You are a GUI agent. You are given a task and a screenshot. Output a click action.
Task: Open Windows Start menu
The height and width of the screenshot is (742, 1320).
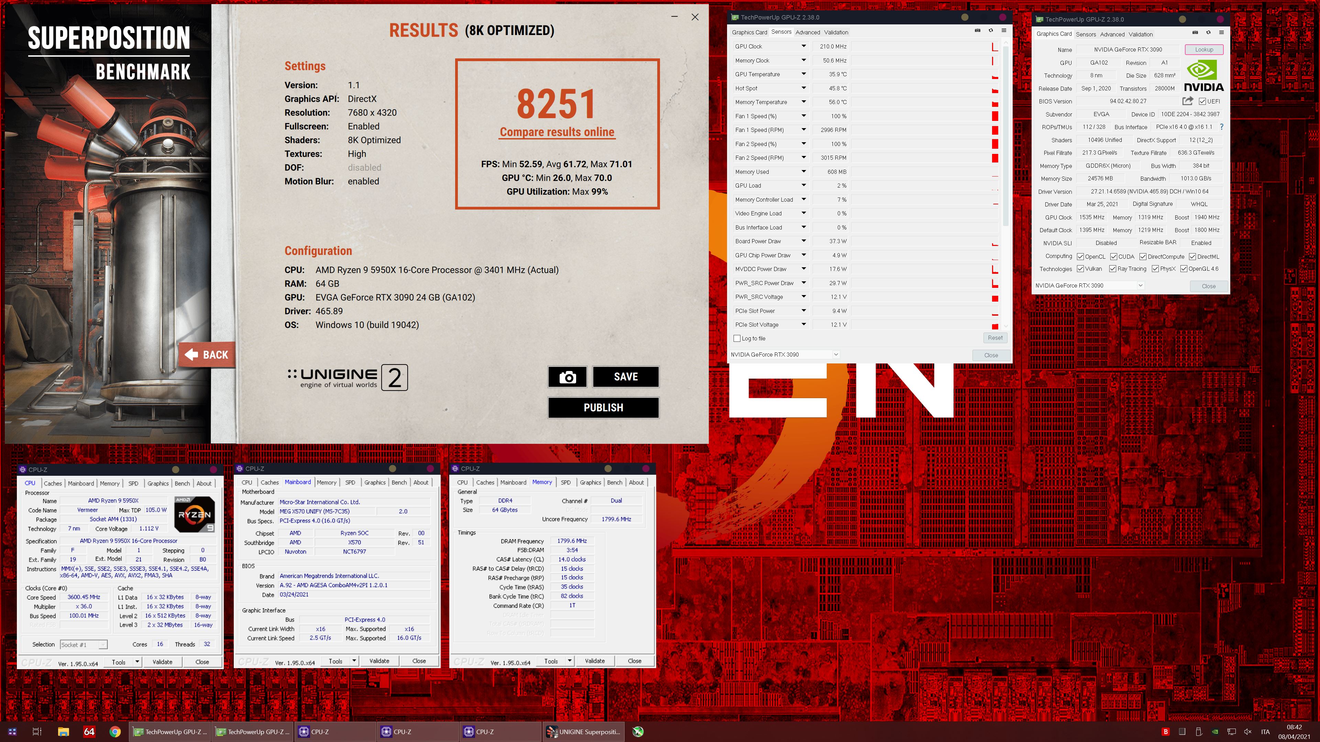coord(12,732)
